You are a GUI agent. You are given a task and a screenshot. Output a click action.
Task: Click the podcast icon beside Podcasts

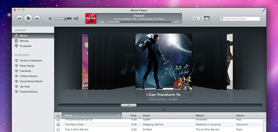pyautogui.click(x=16, y=46)
